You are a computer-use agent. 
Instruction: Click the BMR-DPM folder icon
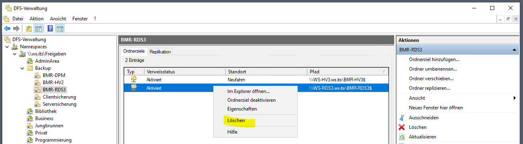click(x=38, y=75)
